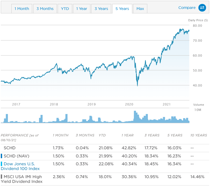Viewport: 210px width, 186px height.
Task: Switch to the 3 Months tab
Action: click(45, 9)
